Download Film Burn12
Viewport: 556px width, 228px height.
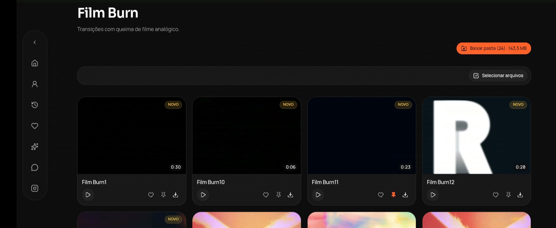(520, 195)
